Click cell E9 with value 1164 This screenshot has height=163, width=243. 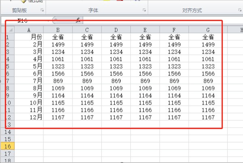pos(145,96)
